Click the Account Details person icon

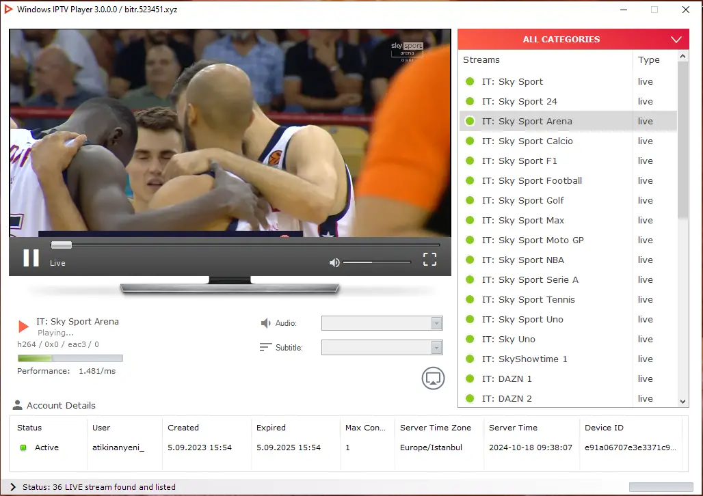tap(18, 405)
